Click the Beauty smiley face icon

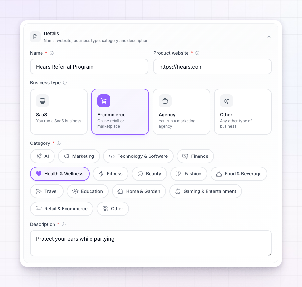(x=140, y=174)
